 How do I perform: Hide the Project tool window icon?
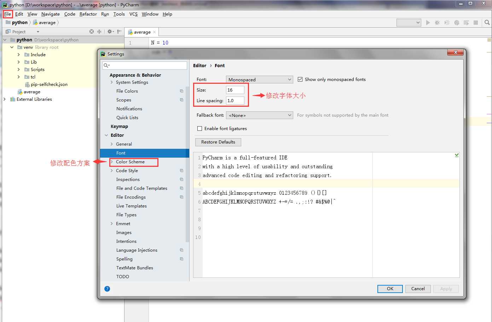(x=120, y=31)
